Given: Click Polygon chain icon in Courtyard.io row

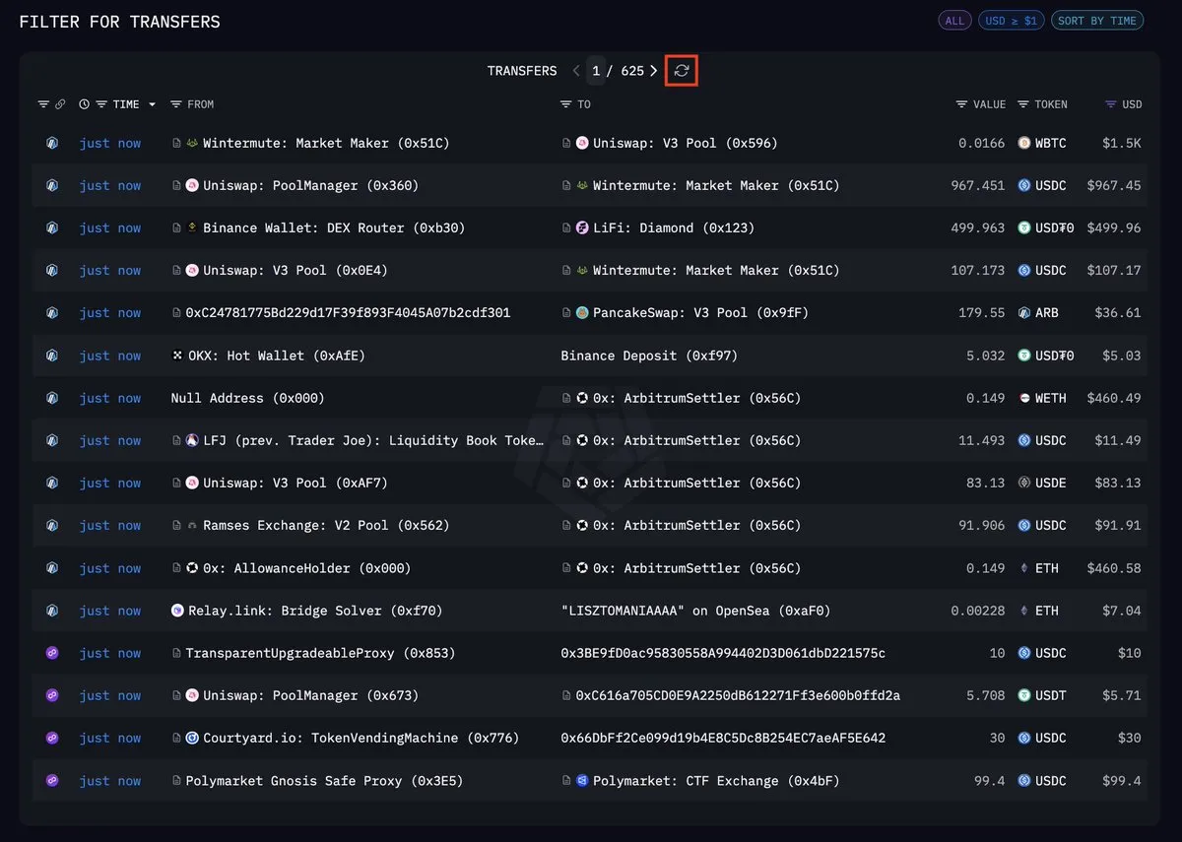Looking at the screenshot, I should (52, 739).
